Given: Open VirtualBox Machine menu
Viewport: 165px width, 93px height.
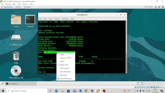Looking at the screenshot, I should pyautogui.click(x=8, y=4).
